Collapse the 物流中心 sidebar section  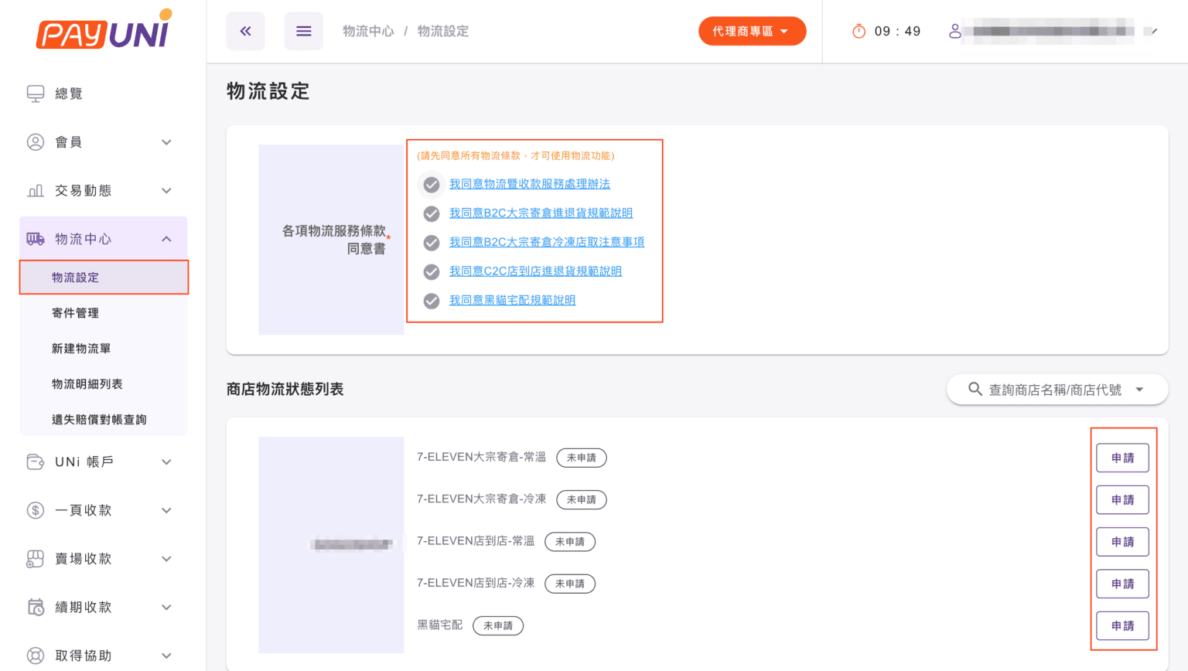click(166, 239)
